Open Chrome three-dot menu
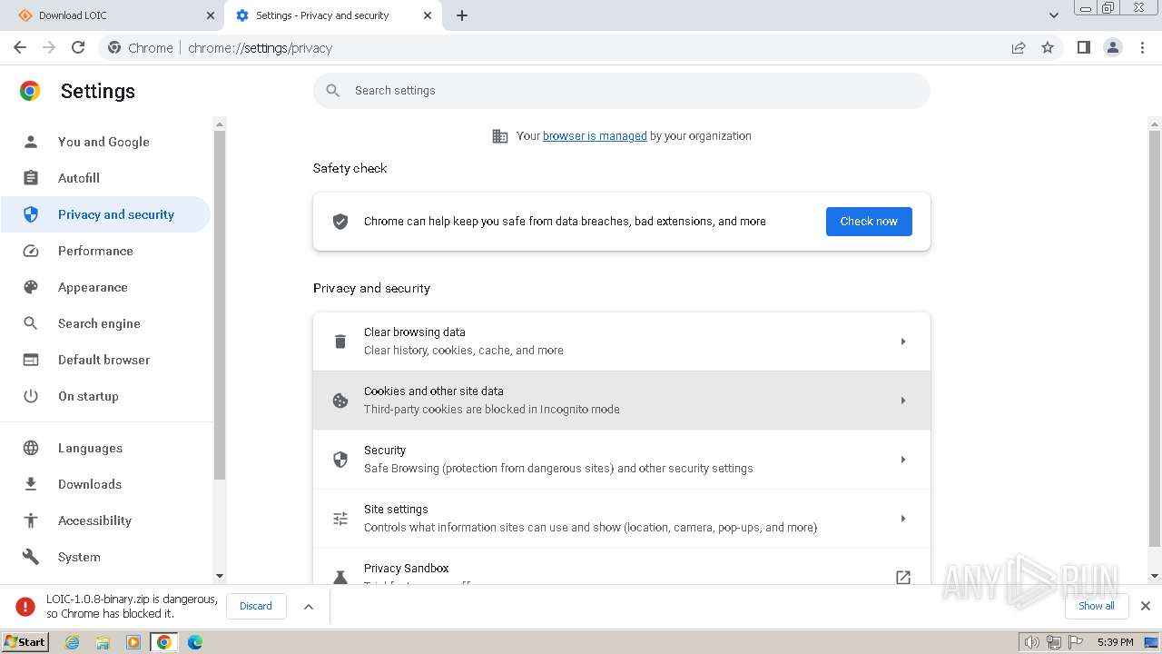This screenshot has height=654, width=1162. click(1143, 47)
